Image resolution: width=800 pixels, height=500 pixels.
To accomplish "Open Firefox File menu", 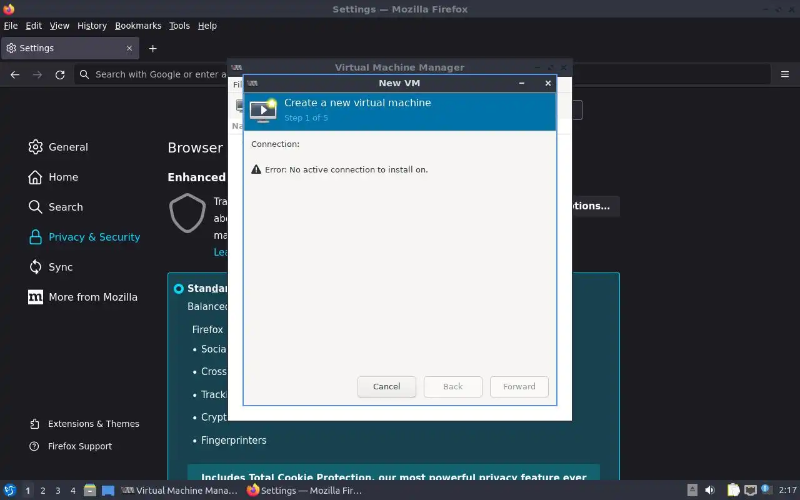I will click(11, 26).
